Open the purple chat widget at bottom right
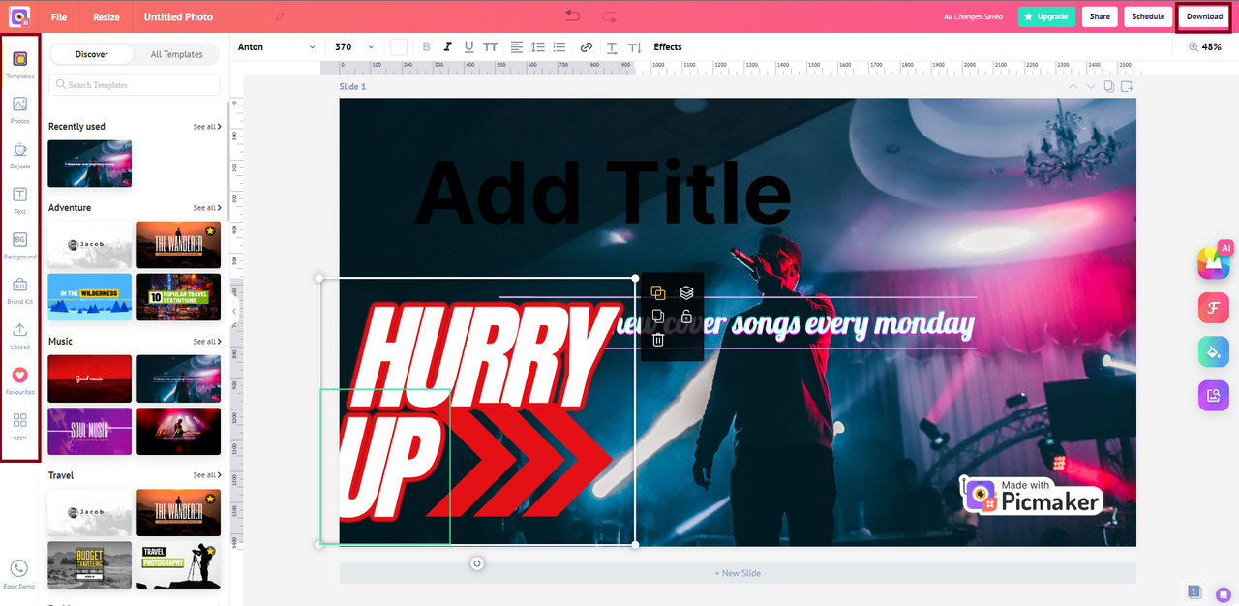Screen dimensions: 1239x606 1223,593
